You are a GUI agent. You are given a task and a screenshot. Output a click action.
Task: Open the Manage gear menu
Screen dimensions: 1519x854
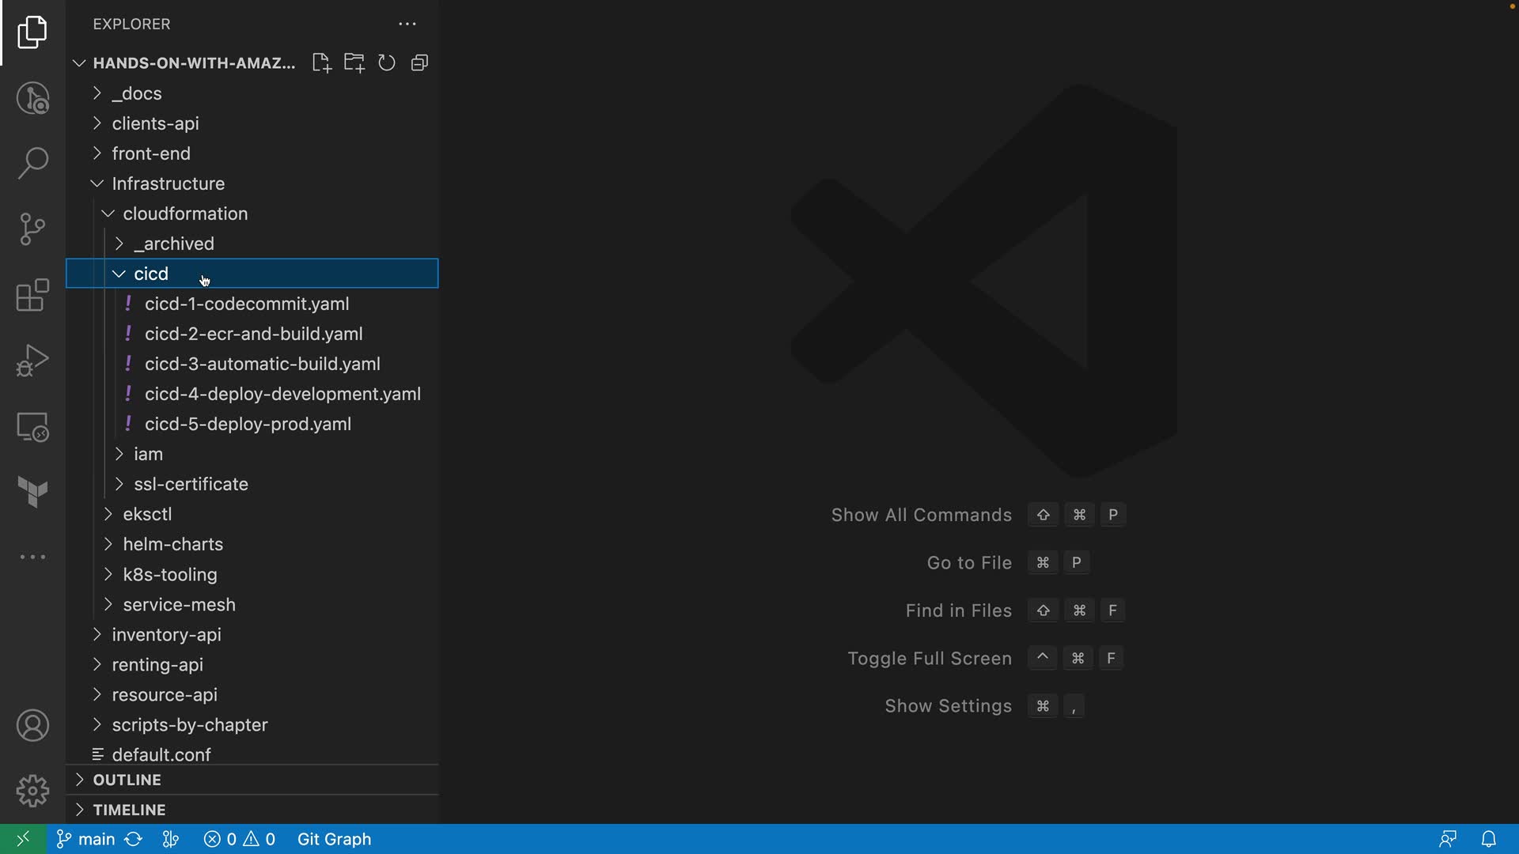pyautogui.click(x=32, y=791)
